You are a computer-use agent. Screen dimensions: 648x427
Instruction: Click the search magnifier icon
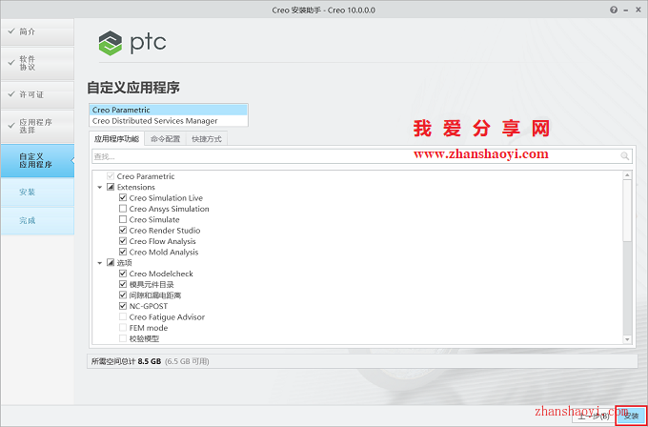625,156
